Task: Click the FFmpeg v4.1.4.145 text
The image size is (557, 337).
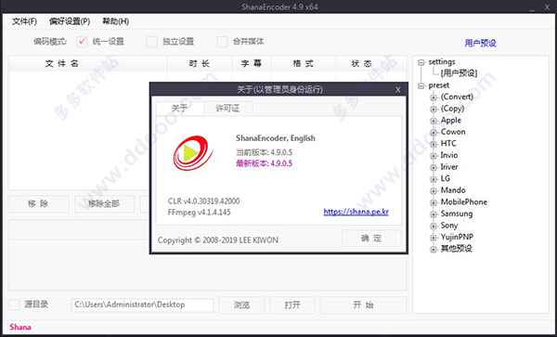Action: click(x=200, y=213)
